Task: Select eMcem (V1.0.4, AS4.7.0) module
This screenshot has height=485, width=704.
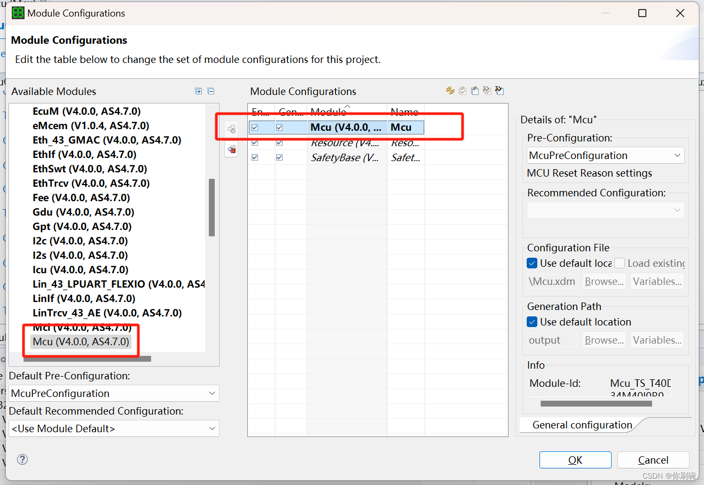Action: pyautogui.click(x=91, y=125)
